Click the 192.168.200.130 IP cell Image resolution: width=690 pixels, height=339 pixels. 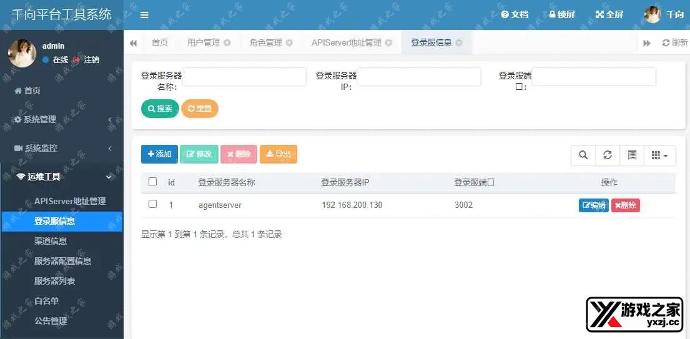point(352,205)
